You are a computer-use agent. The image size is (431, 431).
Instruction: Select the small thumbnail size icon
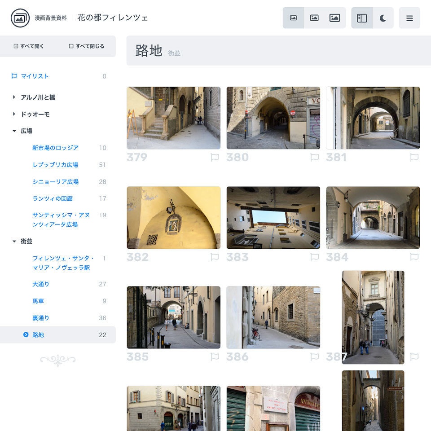click(293, 17)
